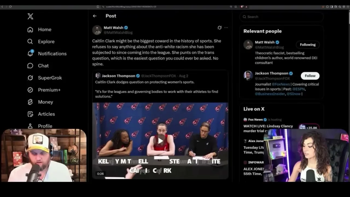This screenshot has height=197, width=350.
Task: Open the @SInow mention link
Action: coord(293,94)
